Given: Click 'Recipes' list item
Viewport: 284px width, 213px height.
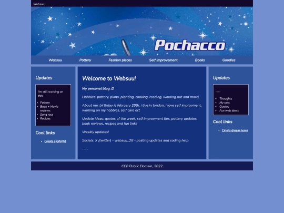Looking at the screenshot, I should click(x=45, y=119).
